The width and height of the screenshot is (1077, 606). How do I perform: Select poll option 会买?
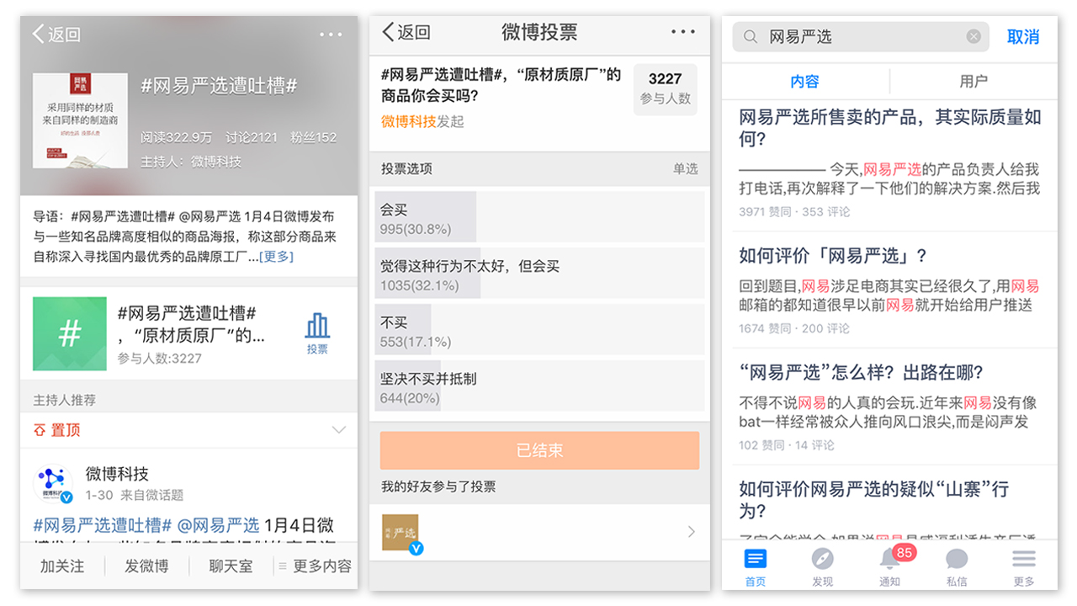(539, 217)
